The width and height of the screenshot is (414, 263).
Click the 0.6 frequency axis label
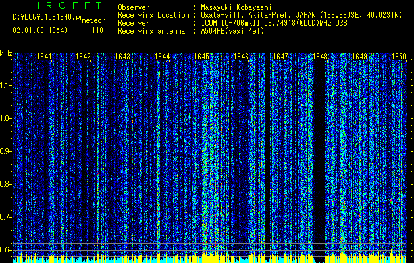pyautogui.click(x=5, y=250)
